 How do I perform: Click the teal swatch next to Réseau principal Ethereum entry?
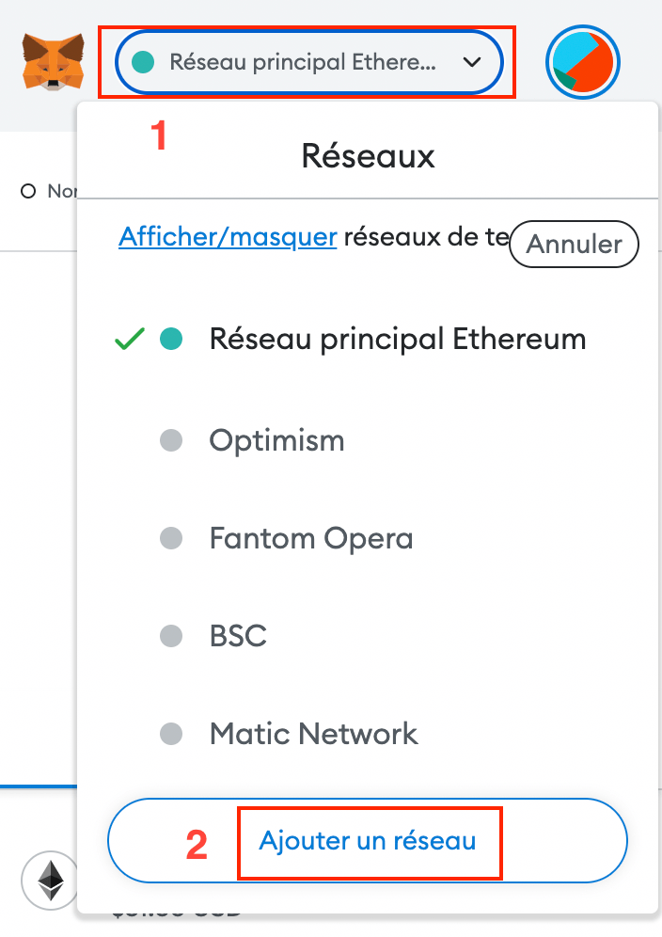[171, 339]
